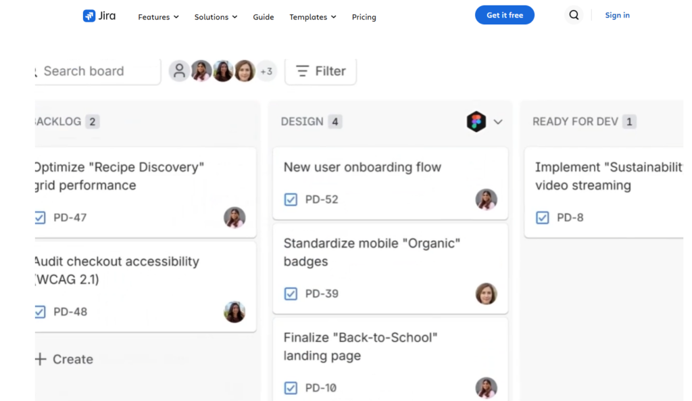This screenshot has height=401, width=692.
Task: Click the PD-48 issue key
Action: [70, 312]
